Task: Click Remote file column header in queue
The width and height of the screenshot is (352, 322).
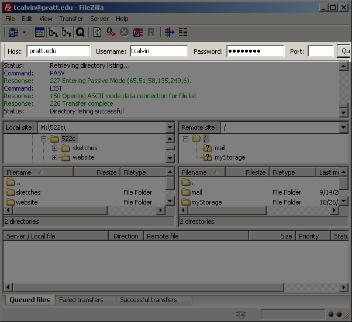Action: pyautogui.click(x=196, y=236)
